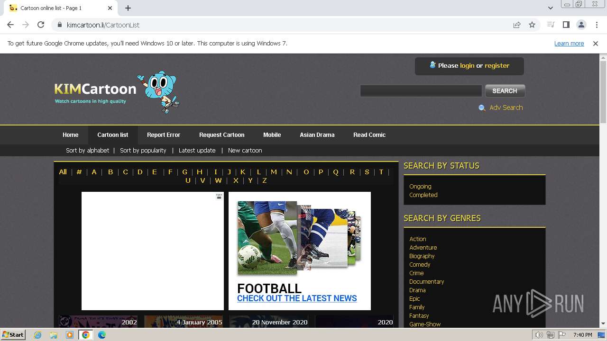Image resolution: width=607 pixels, height=341 pixels.
Task: Open the Windows Start button
Action: click(13, 334)
